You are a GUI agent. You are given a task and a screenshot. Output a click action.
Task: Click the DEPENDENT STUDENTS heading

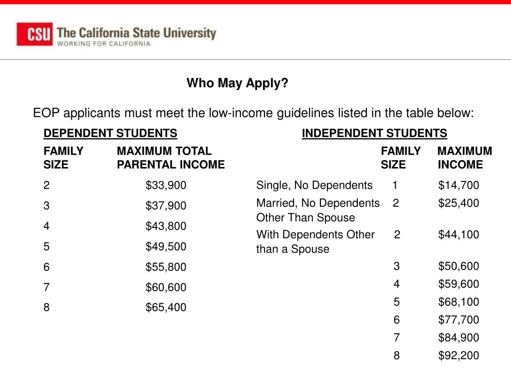pyautogui.click(x=110, y=133)
